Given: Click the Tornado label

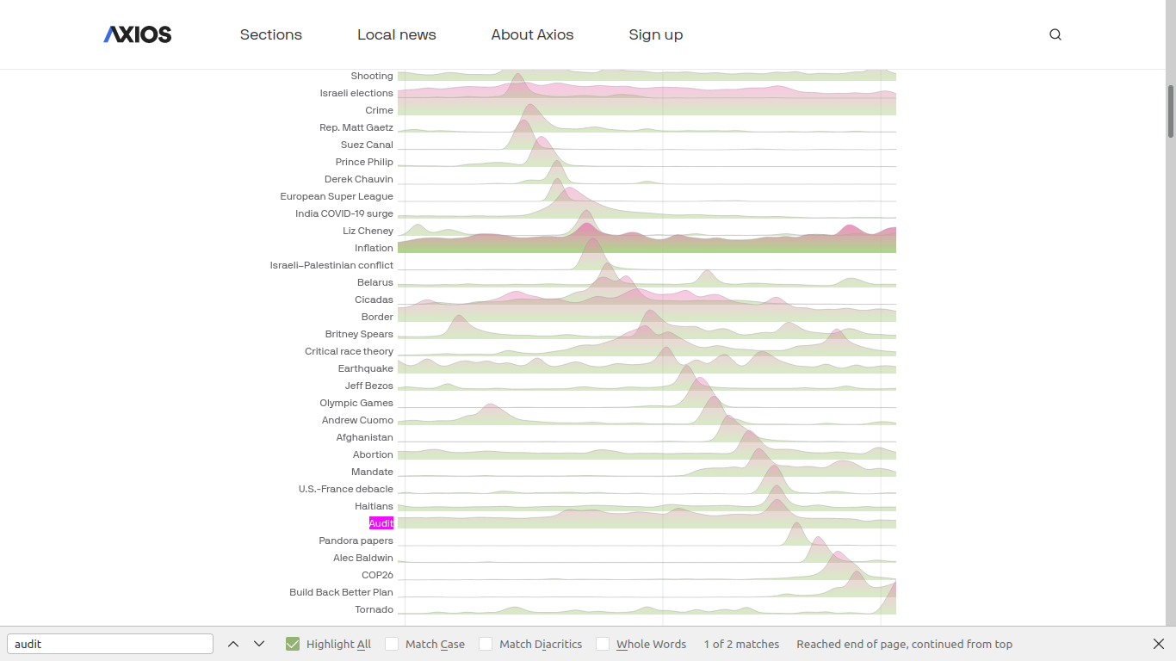Looking at the screenshot, I should point(374,609).
